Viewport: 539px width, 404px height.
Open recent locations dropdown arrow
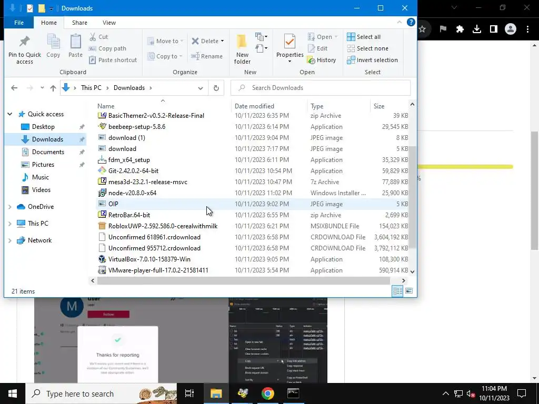(x=42, y=88)
